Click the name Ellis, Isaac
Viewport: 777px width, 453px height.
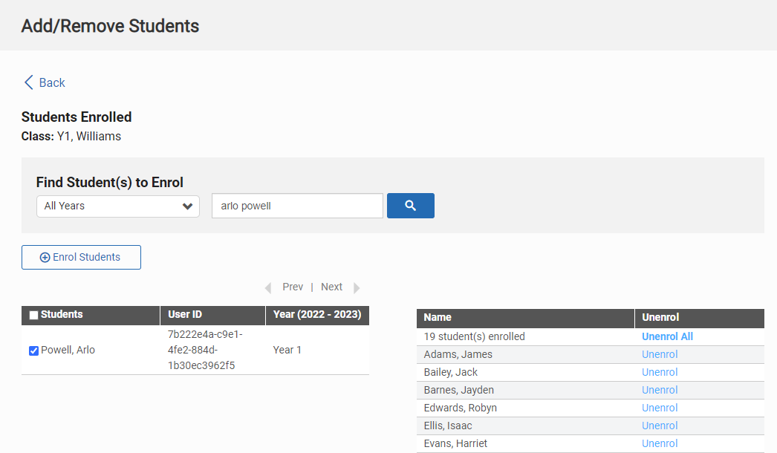click(x=448, y=426)
